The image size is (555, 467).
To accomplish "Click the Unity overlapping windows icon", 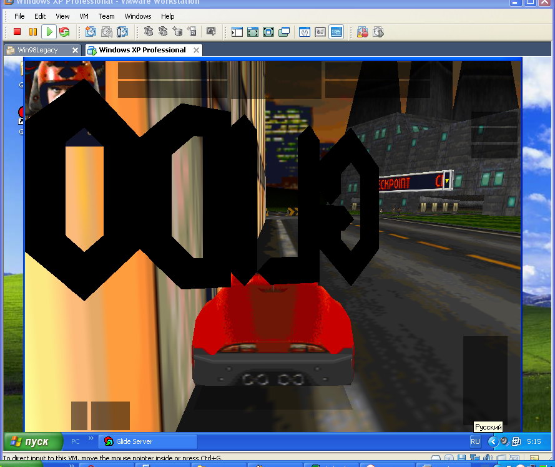I will (x=284, y=32).
